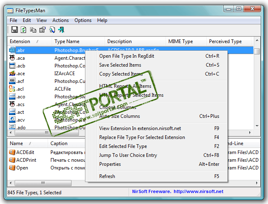Screen dimensions: 268x204
Task: Click the ACDPrint action icon
Action: pos(12,160)
